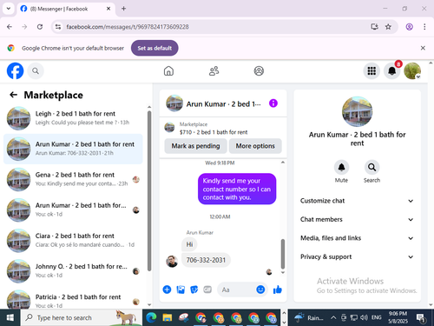
Task: Open Chrome three-dot menu
Action: click(x=424, y=27)
